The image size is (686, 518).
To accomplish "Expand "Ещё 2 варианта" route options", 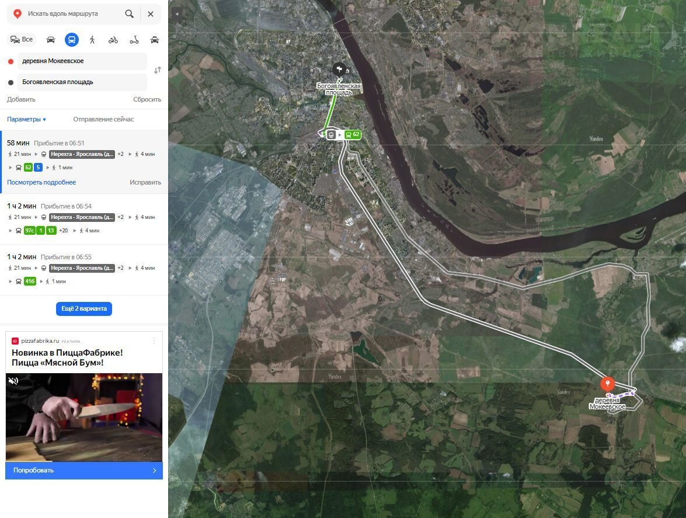I will click(x=84, y=308).
